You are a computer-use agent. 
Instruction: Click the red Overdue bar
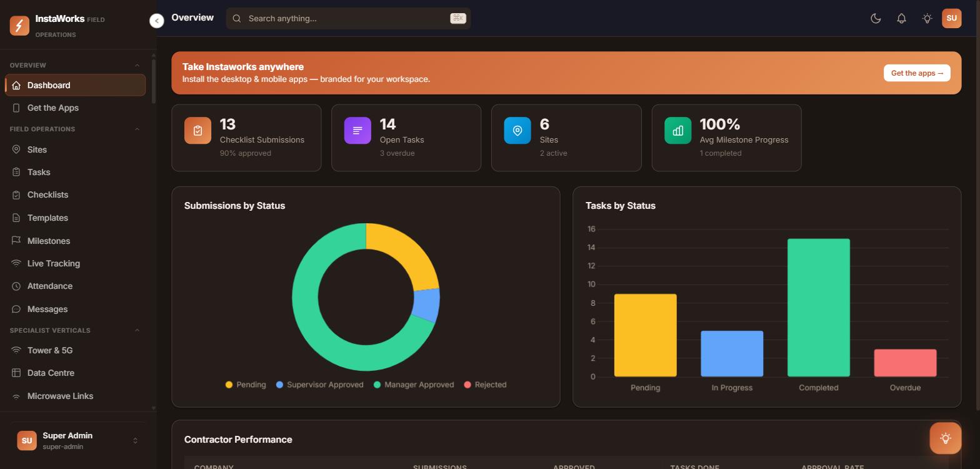coord(905,363)
